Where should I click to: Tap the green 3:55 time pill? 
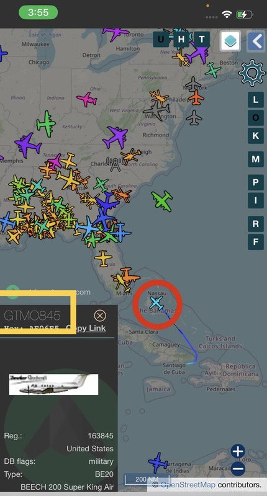click(x=38, y=12)
